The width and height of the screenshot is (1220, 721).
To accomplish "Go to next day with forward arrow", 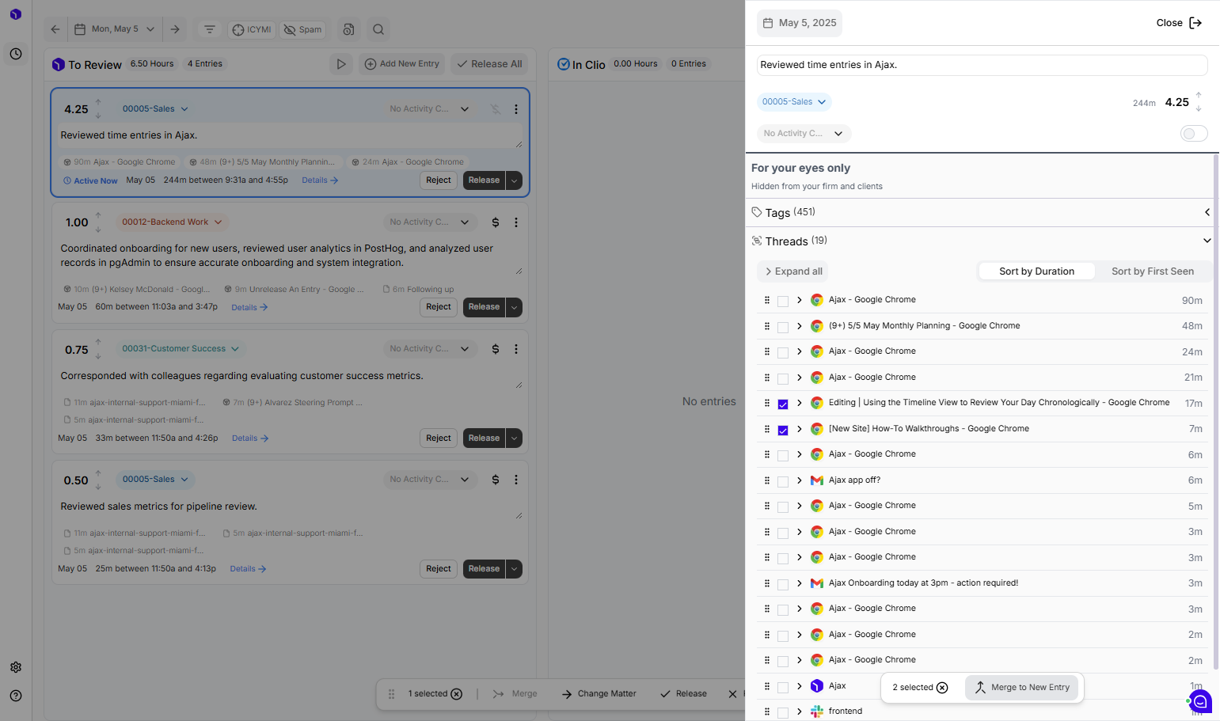I will click(175, 29).
